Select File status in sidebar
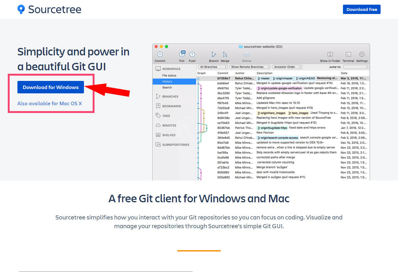The width and height of the screenshot is (398, 272). tap(174, 75)
